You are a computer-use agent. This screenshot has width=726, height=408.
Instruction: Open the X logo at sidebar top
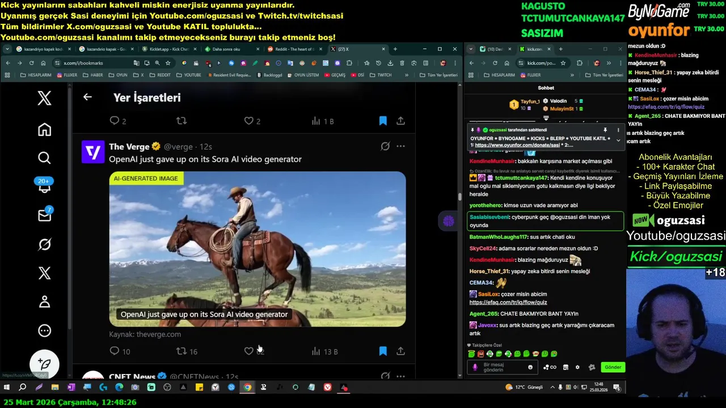(x=44, y=98)
